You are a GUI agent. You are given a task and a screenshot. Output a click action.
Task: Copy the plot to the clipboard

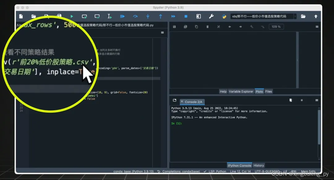(196, 27)
